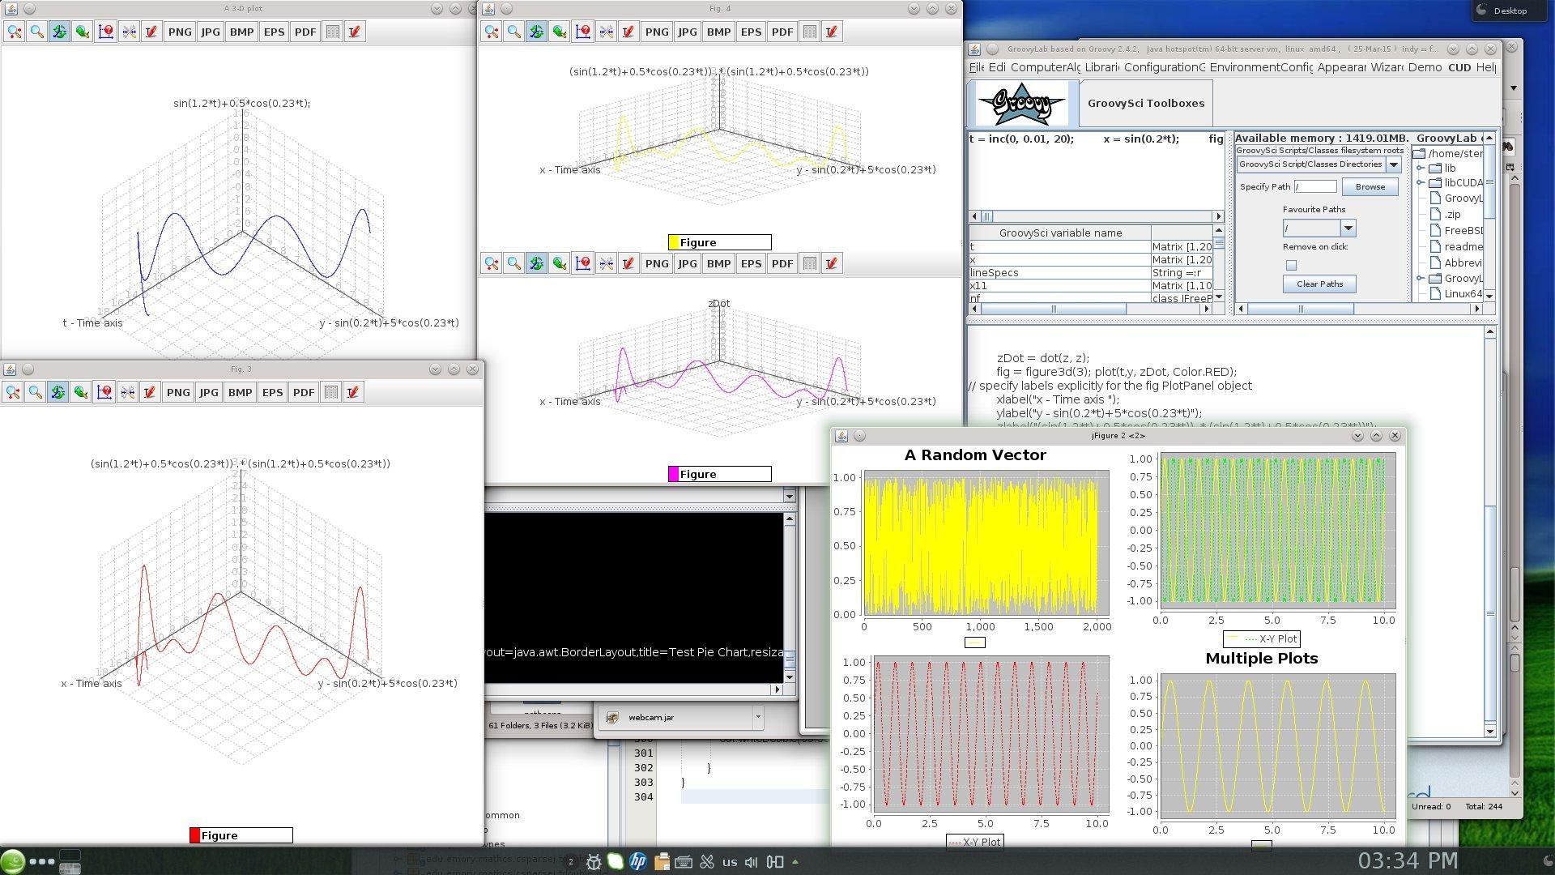Click the 3D rotate icon in Fig. 3 toolbar
1555x875 pixels.
[x=58, y=392]
